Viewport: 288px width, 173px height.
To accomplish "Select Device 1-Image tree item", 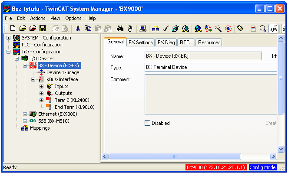I will (63, 72).
